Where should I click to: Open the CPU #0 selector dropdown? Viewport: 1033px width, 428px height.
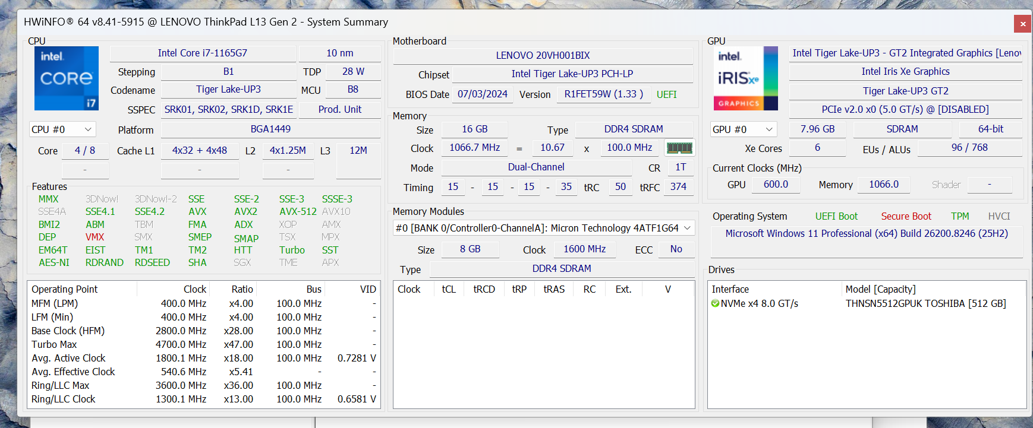(x=62, y=129)
